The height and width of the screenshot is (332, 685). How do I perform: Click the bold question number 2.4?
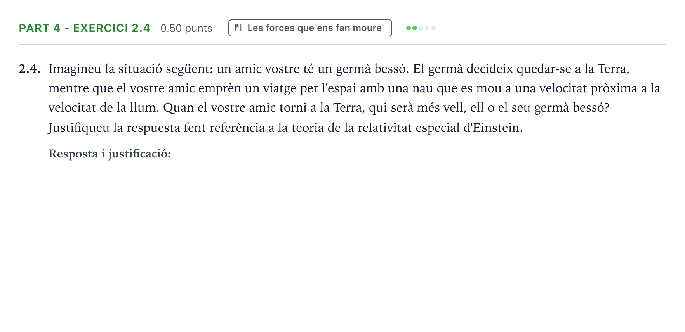(30, 69)
